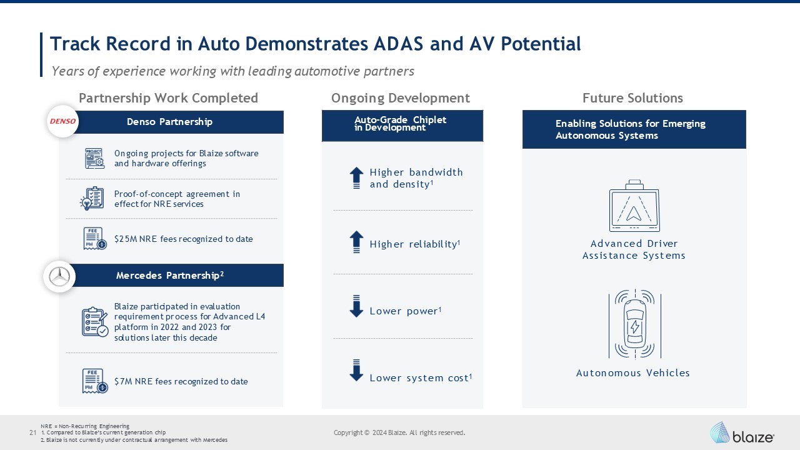Click the fee receipt icon beside $25M NRE

pos(94,239)
